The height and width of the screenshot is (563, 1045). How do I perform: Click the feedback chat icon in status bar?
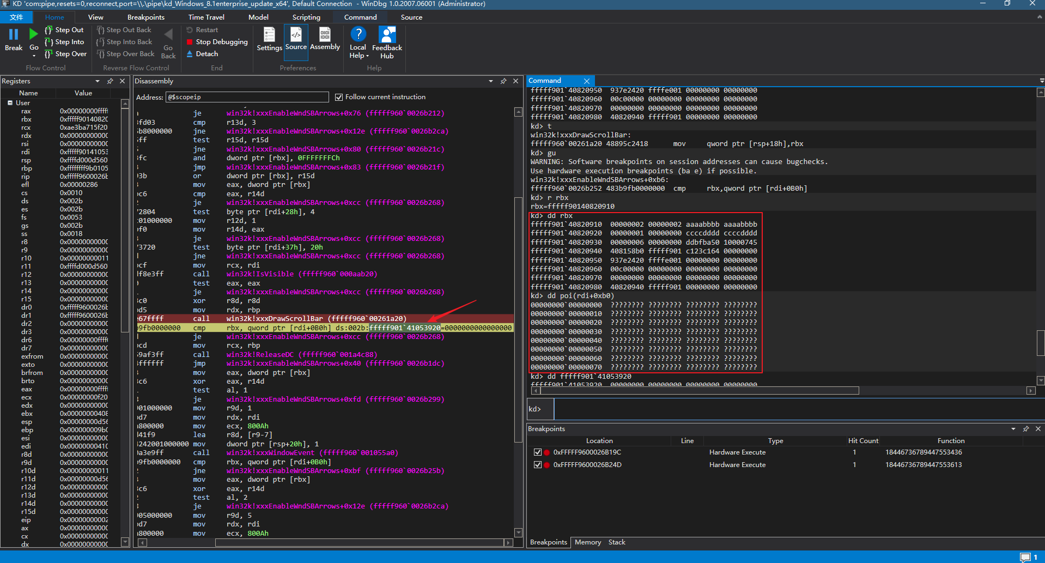click(x=1025, y=557)
